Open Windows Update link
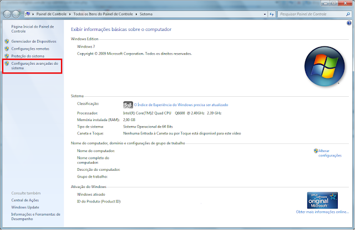The image size is (355, 230). click(25, 207)
